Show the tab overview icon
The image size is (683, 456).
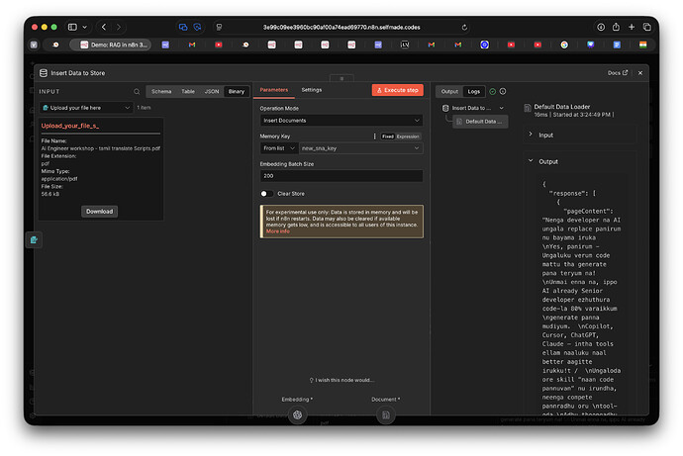point(646,27)
